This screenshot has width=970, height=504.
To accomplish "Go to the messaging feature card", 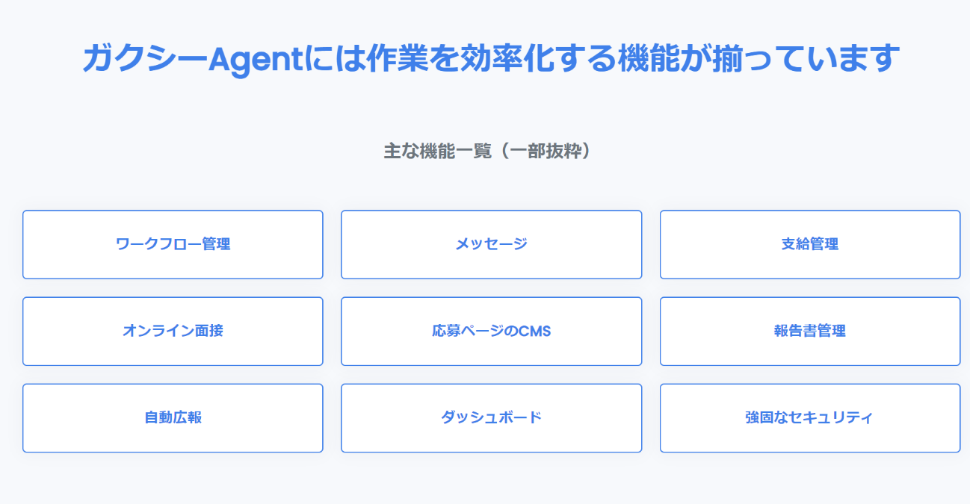I will pyautogui.click(x=491, y=244).
